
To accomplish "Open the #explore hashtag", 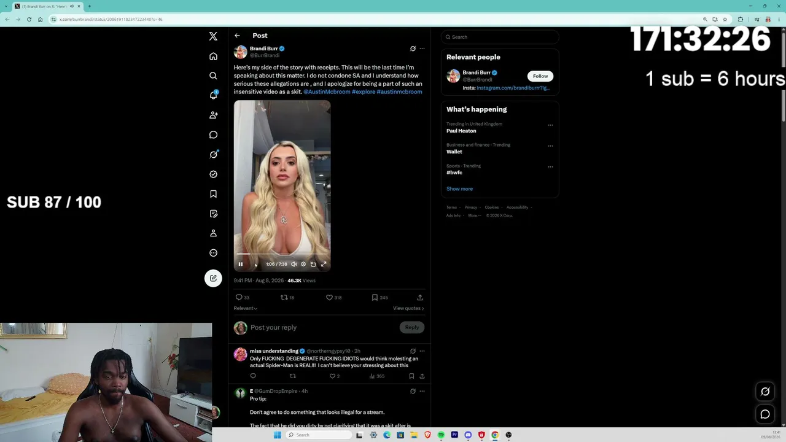I will tap(364, 91).
